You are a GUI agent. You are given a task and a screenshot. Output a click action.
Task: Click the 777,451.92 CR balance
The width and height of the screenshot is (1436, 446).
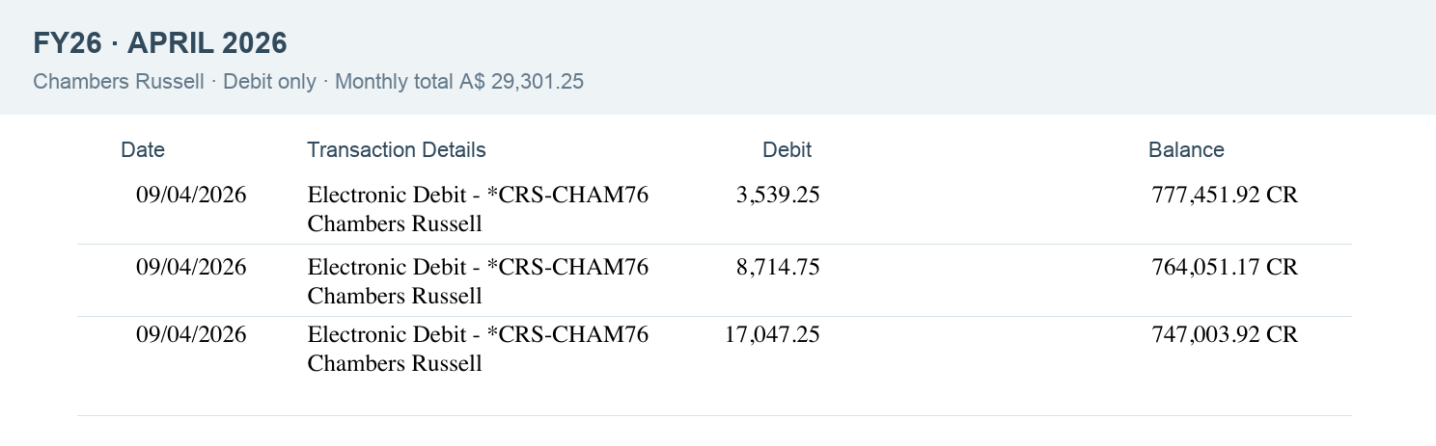tap(1225, 195)
